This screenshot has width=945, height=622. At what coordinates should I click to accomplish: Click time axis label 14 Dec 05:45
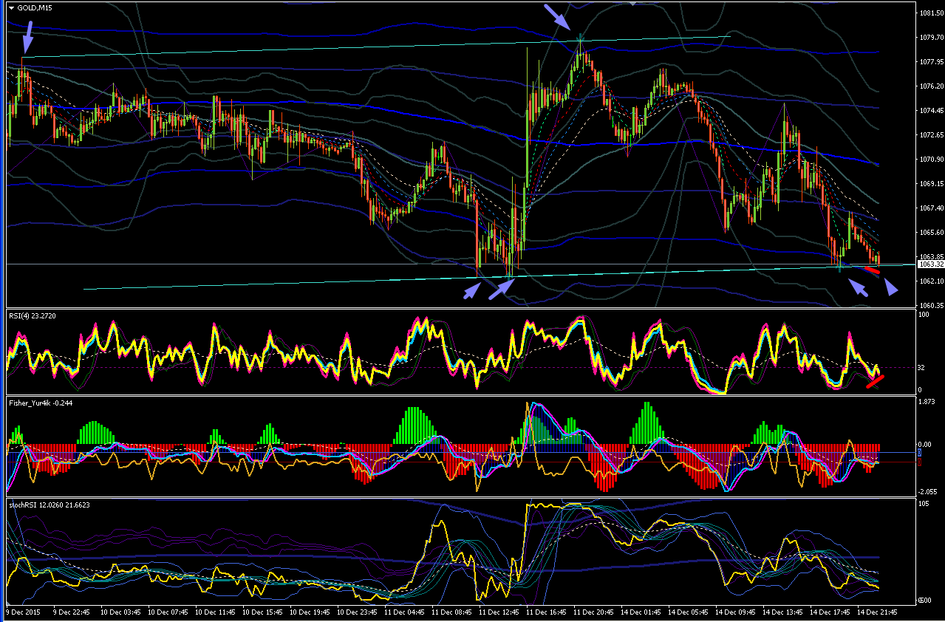[689, 612]
